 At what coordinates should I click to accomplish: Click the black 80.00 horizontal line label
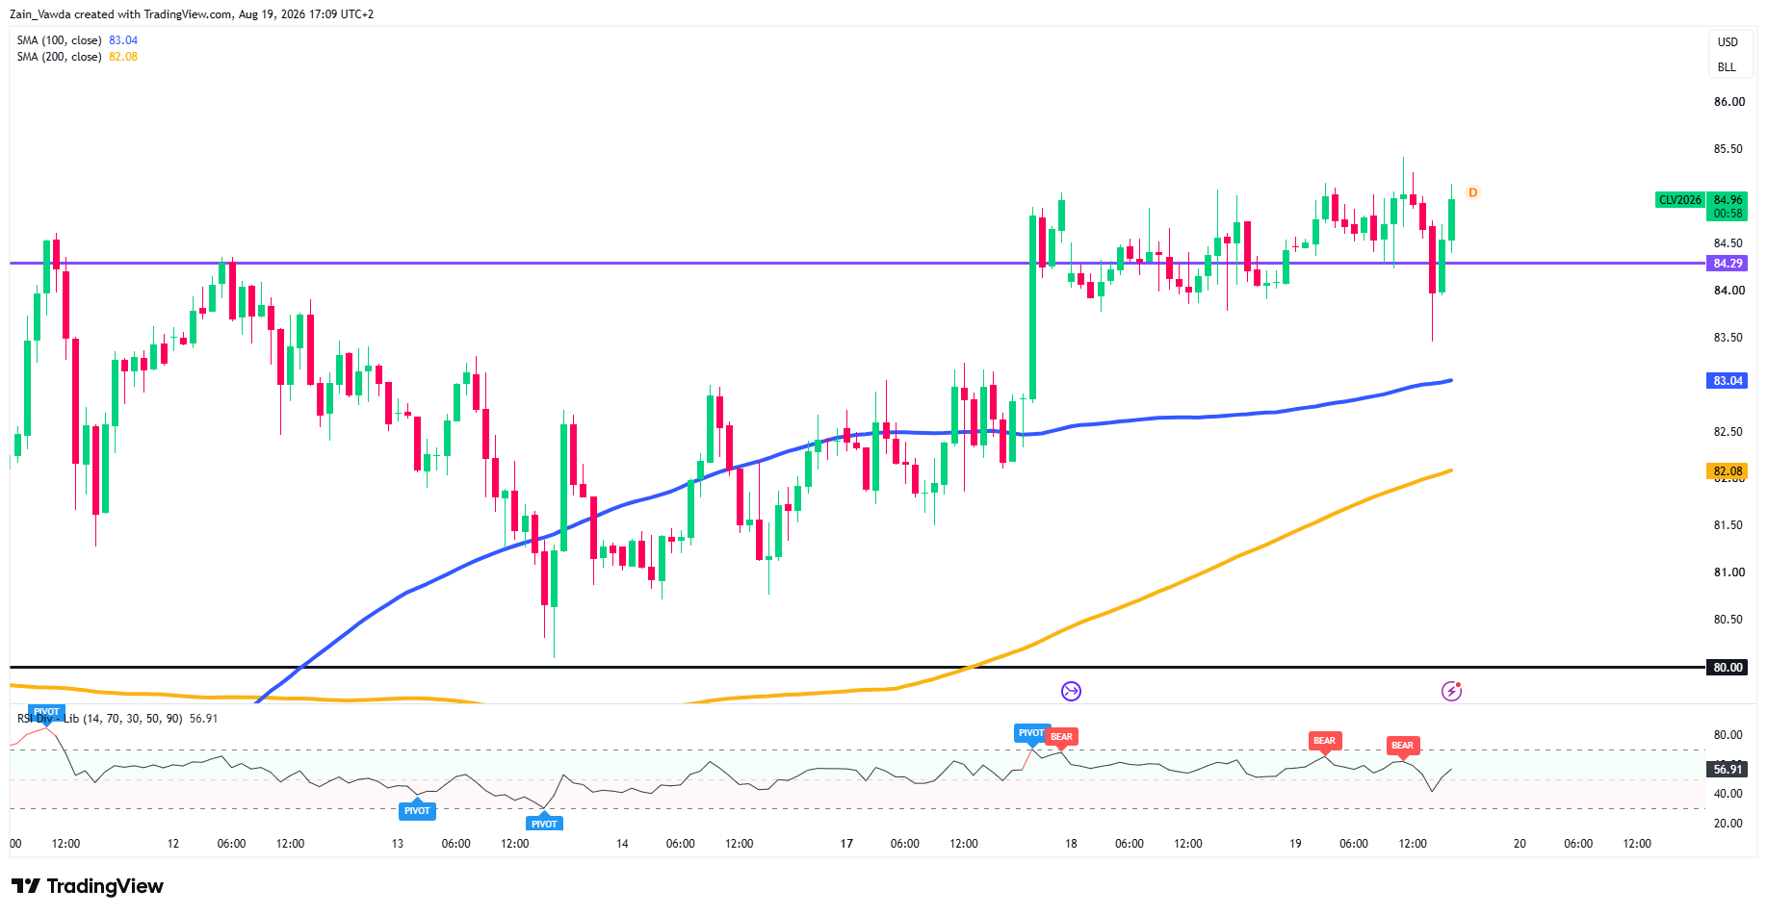point(1728,668)
